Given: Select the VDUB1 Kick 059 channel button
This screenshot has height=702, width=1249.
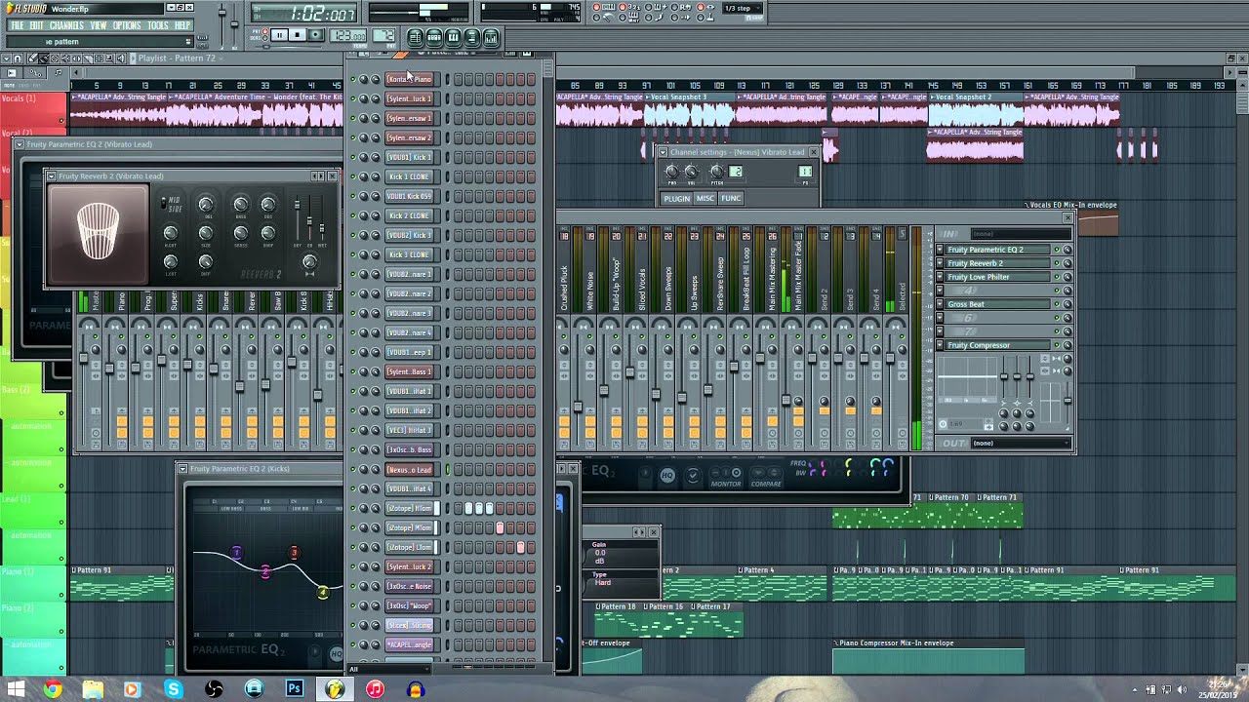Looking at the screenshot, I should 409,196.
